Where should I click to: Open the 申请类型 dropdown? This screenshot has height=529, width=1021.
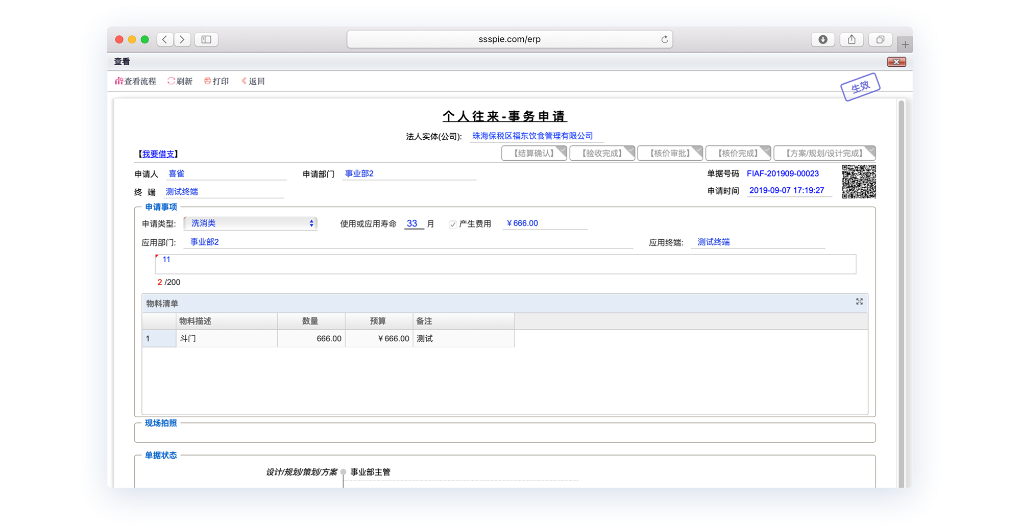click(251, 223)
